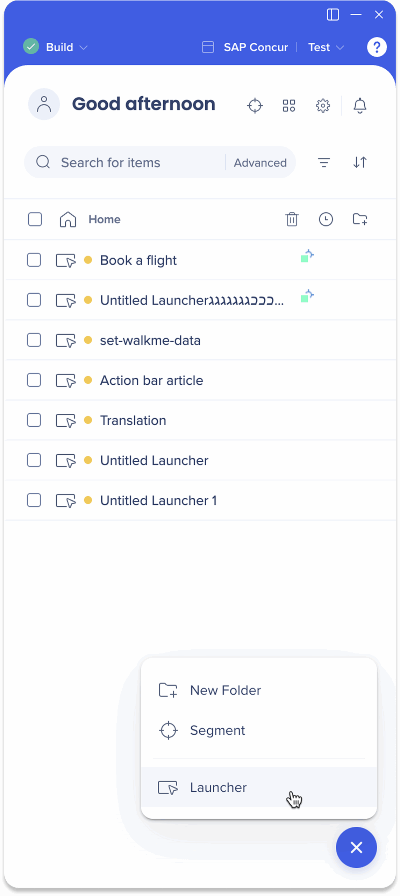400x896 pixels.
Task: Click the filter items icon
Action: 324,162
